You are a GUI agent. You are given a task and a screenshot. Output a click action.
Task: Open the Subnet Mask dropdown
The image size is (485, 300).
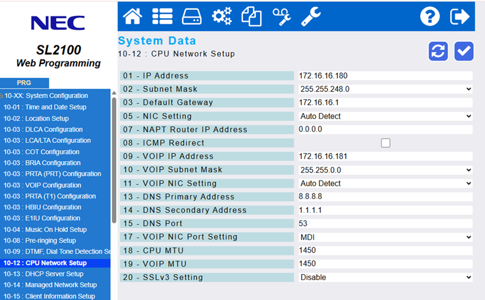pos(385,89)
